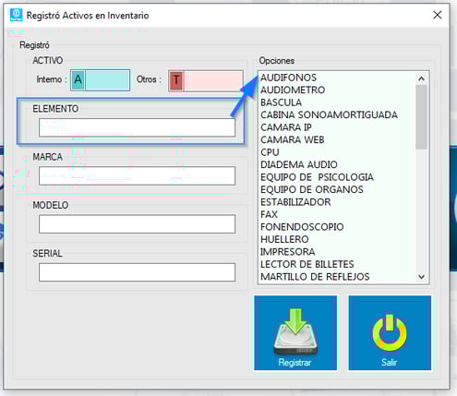Select CPU in Opciones list
457x396 pixels.
[x=270, y=152]
